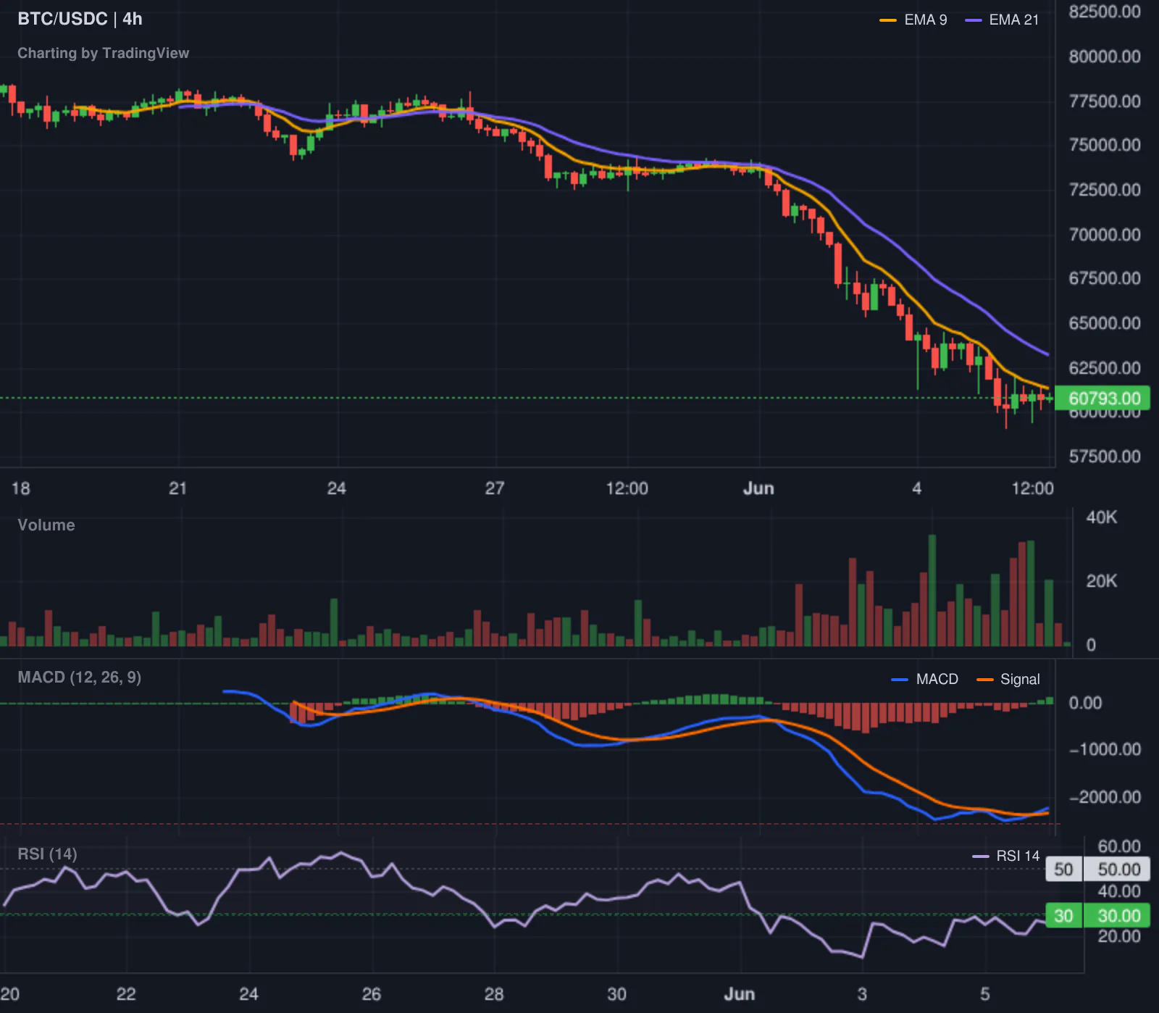Select the 62500.00 price axis label
This screenshot has width=1159, height=1013.
(1105, 368)
